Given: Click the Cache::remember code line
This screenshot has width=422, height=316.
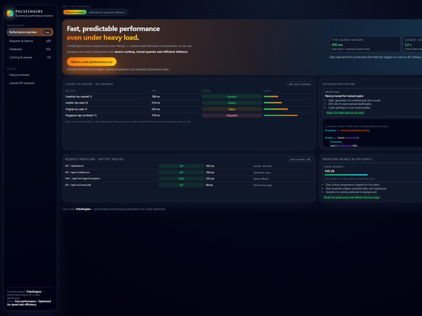Looking at the screenshot, I should point(342,138).
